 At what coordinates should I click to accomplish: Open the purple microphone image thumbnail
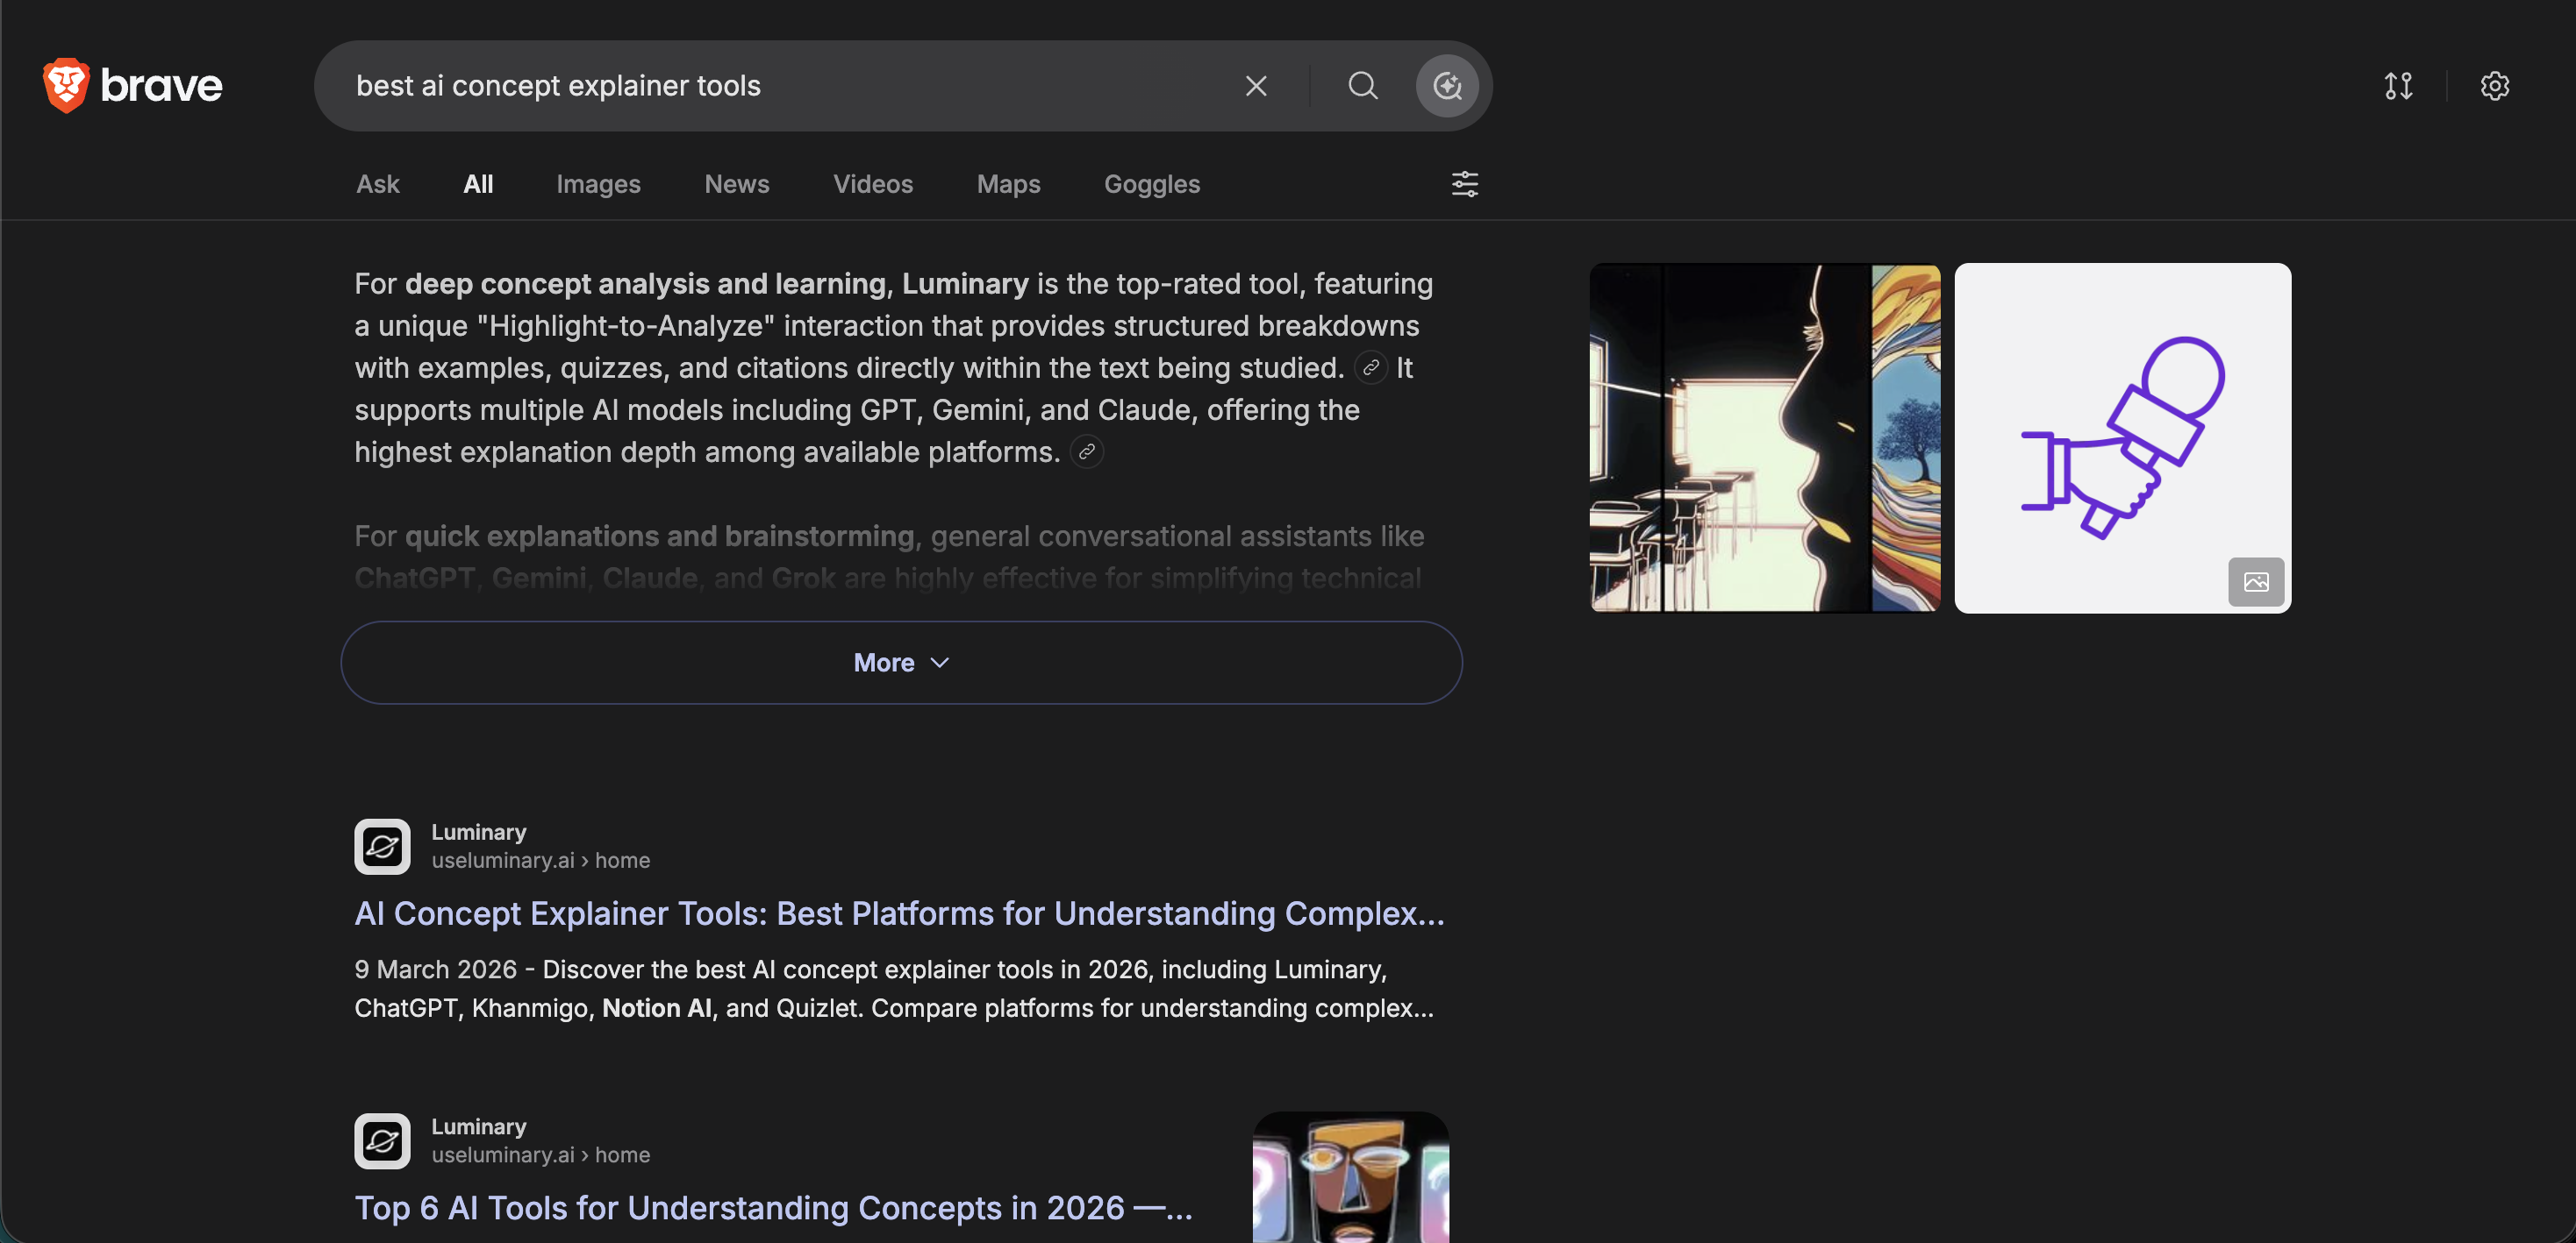2123,437
